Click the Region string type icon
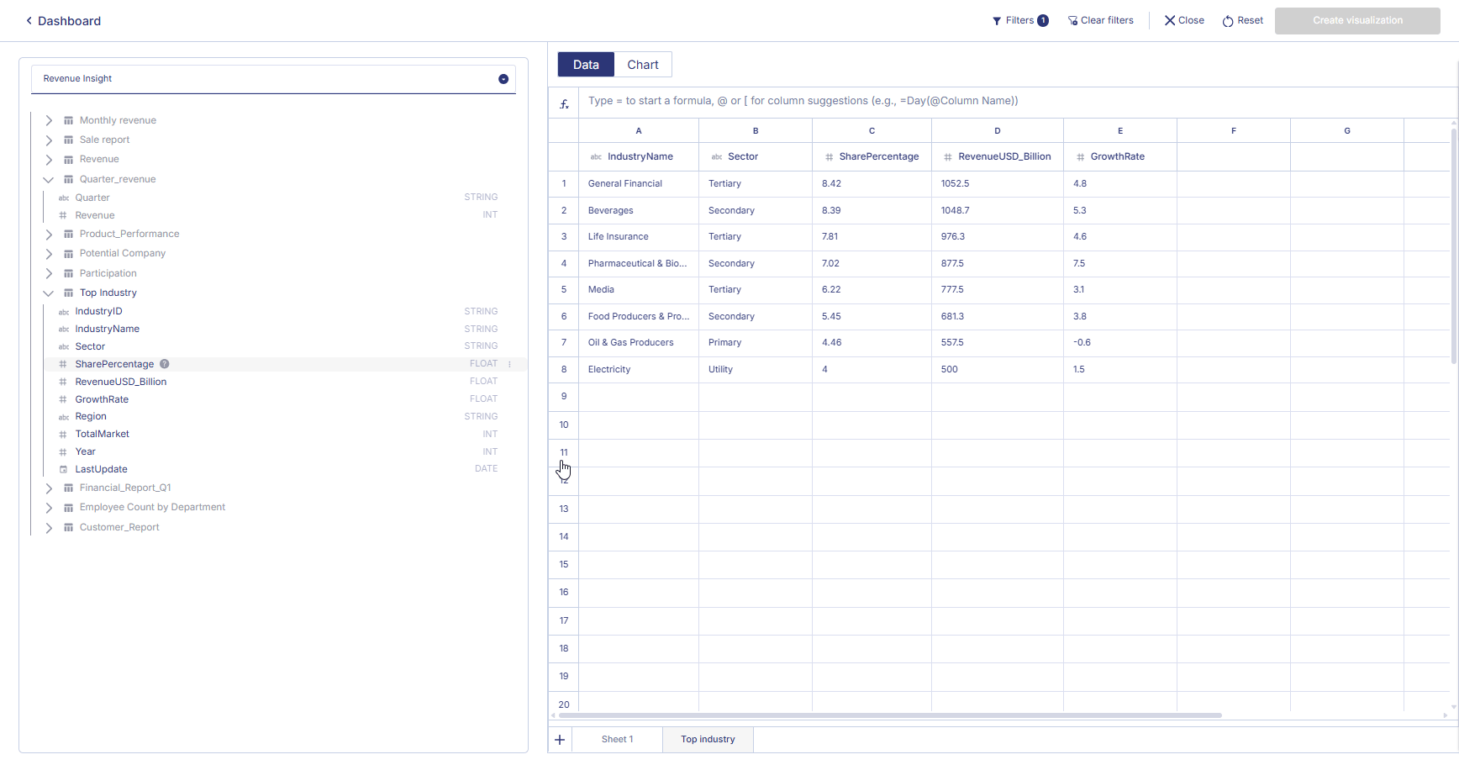 63,417
